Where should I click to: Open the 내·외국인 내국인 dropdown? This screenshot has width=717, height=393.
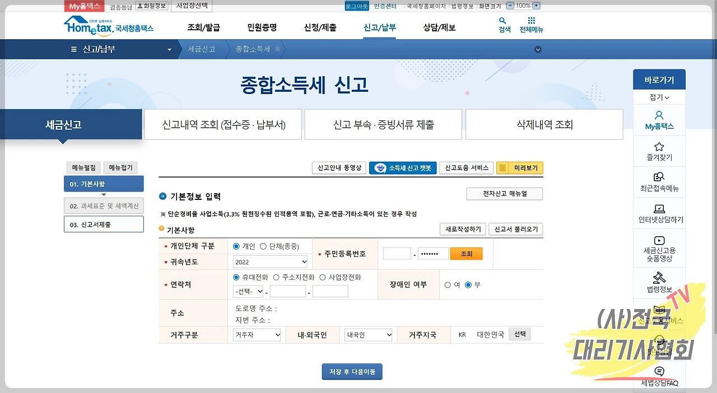click(x=369, y=335)
